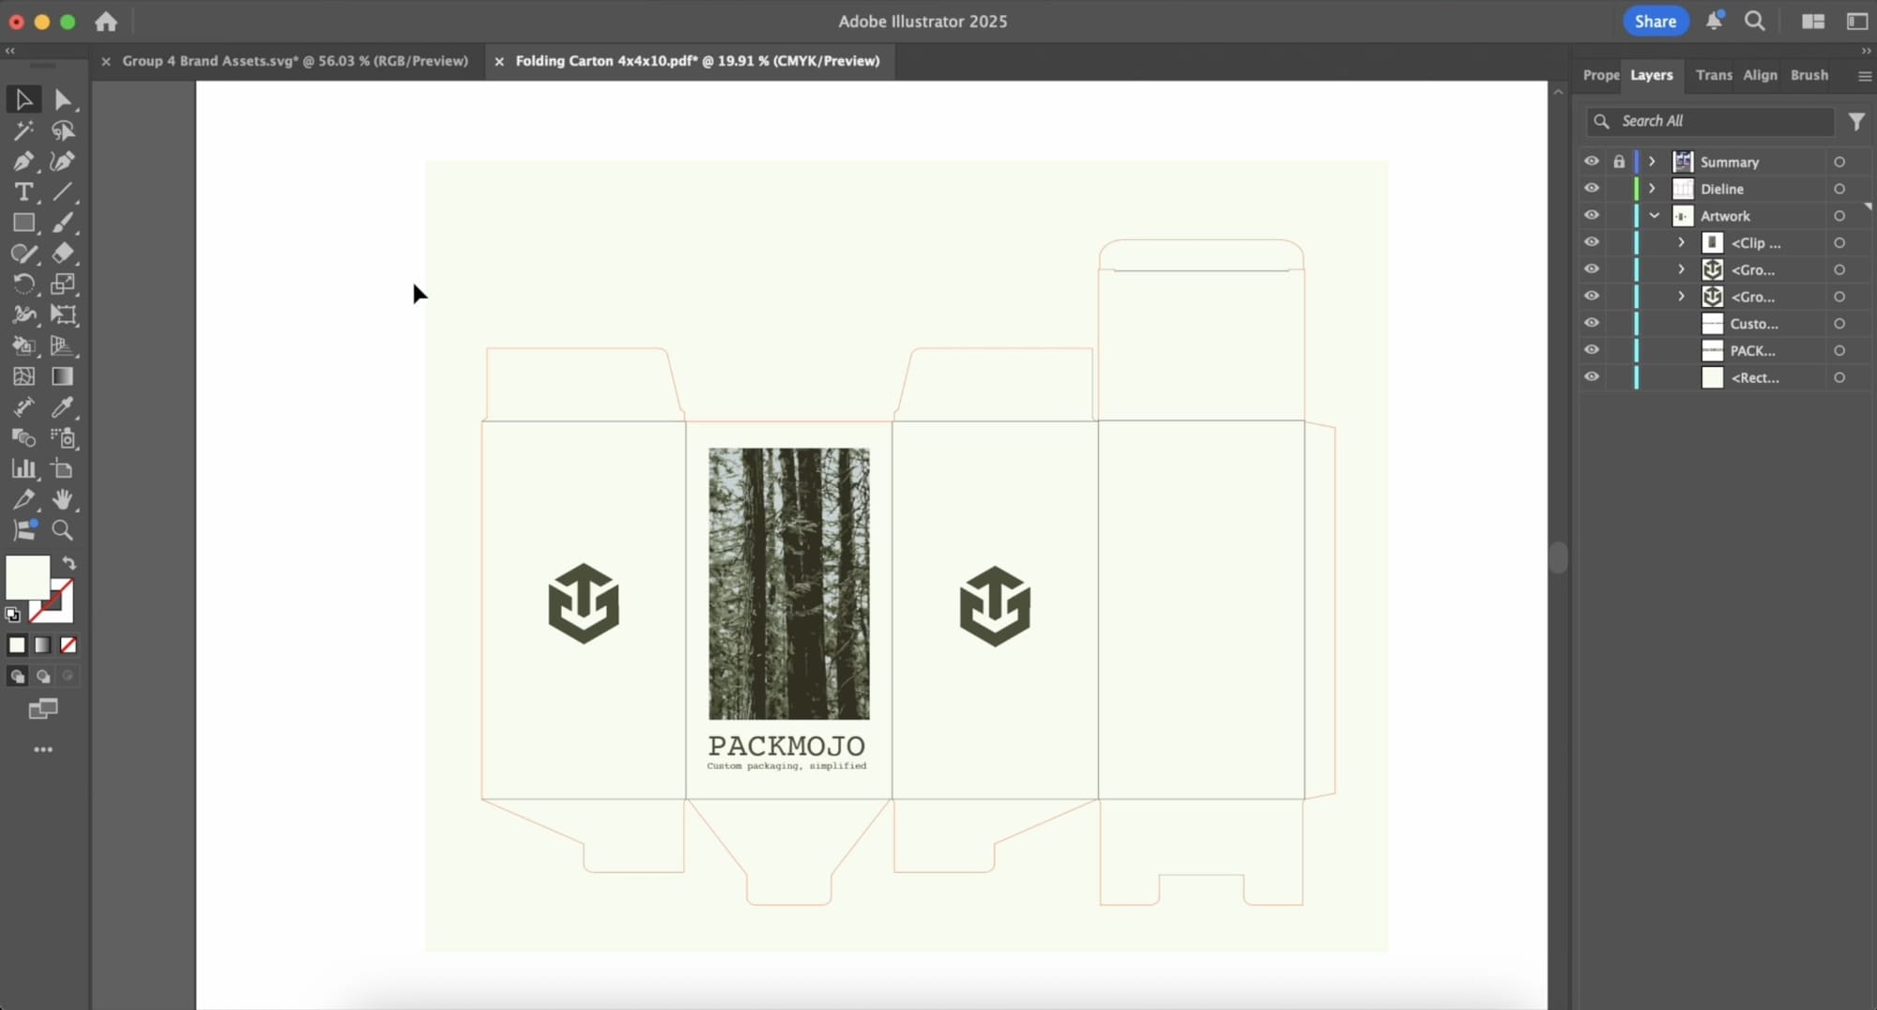
Task: Expand the Dieline layer
Action: click(x=1653, y=189)
